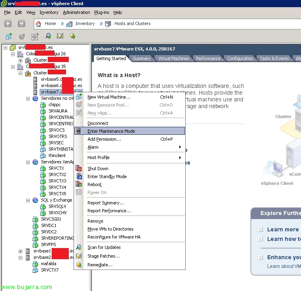Choose Reconfigure for VMware HA
Screen dimensions: 301x291
[x=130, y=237]
